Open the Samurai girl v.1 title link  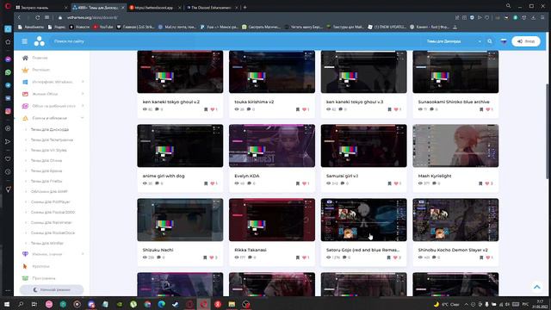[342, 176]
